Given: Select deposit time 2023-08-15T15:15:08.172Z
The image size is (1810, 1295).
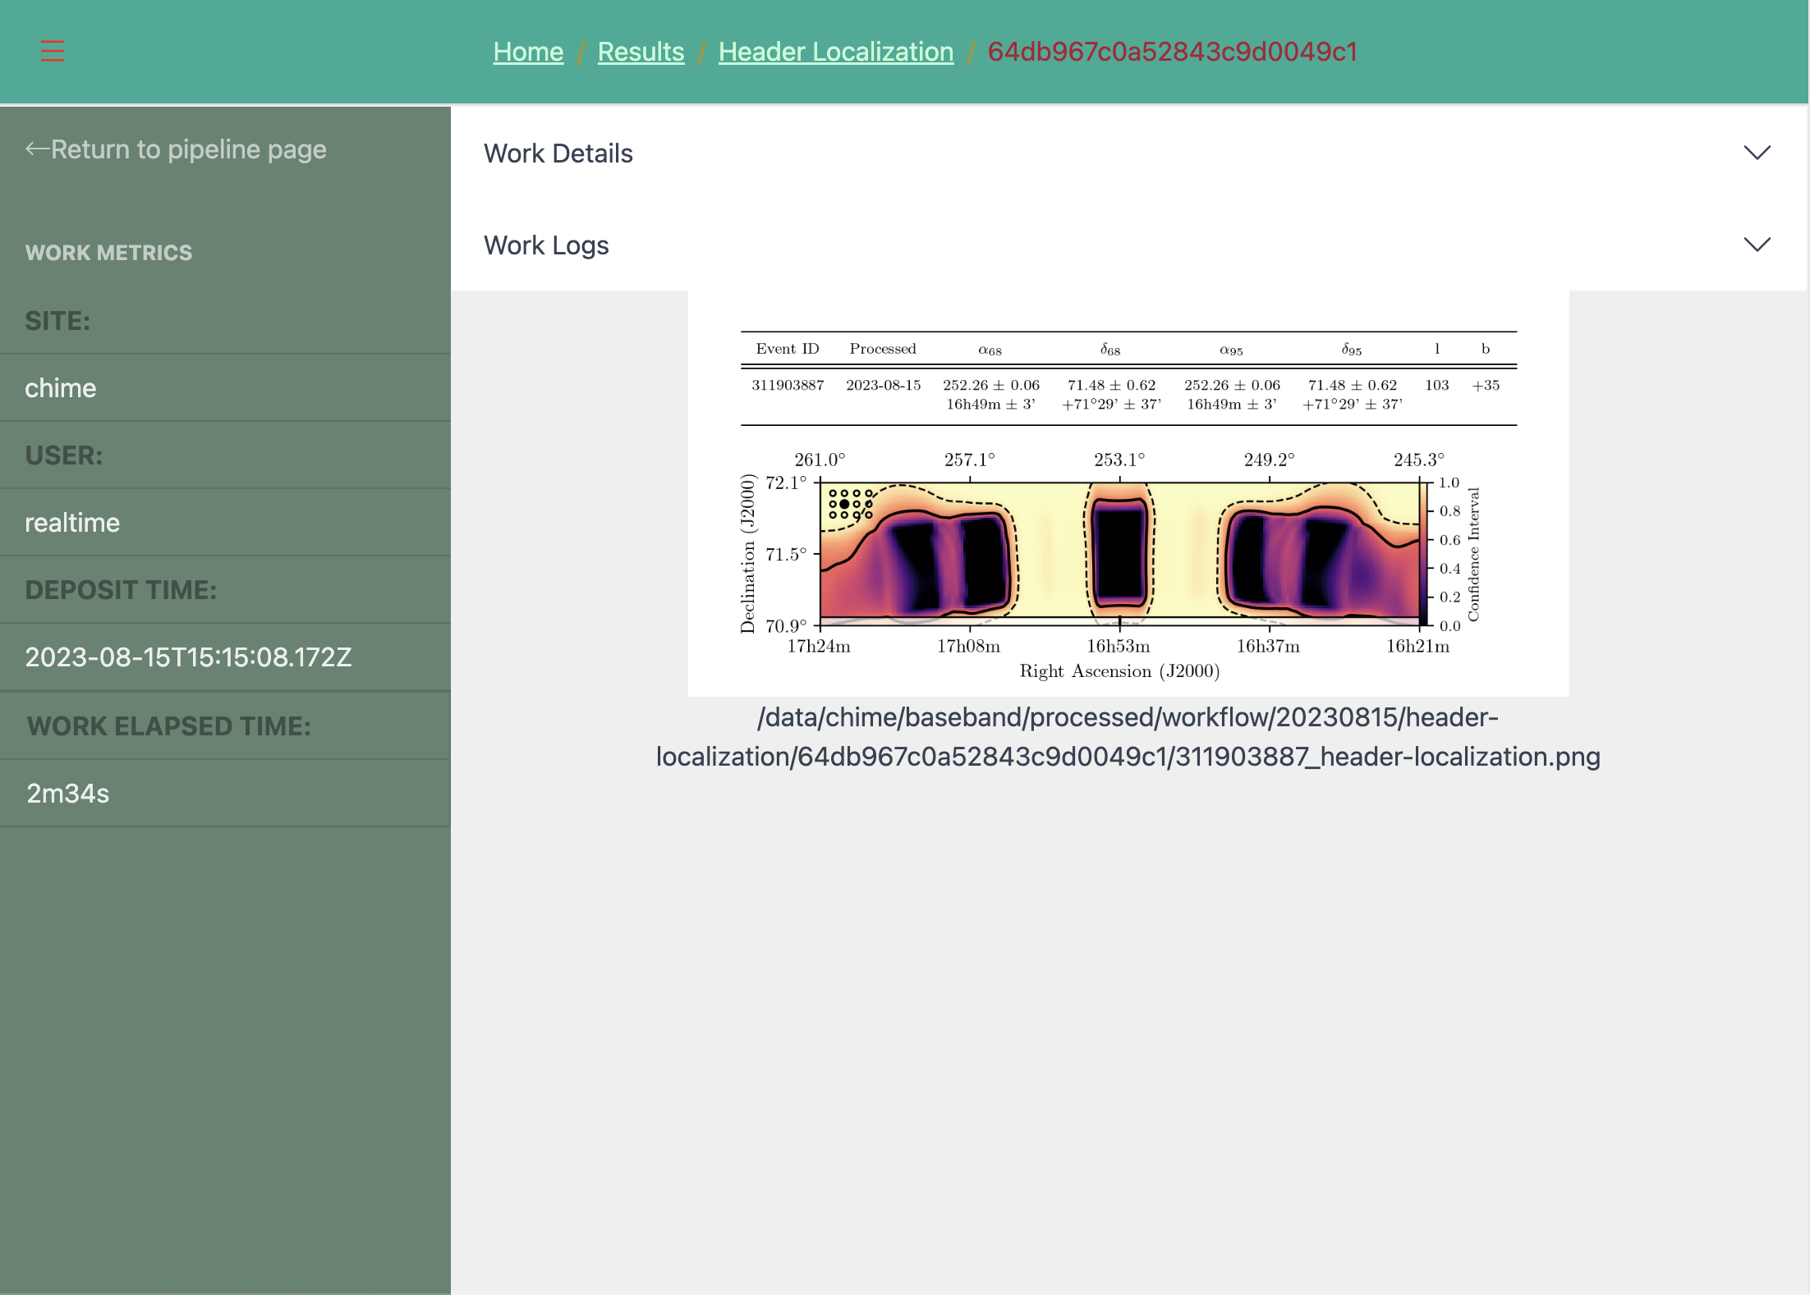Looking at the screenshot, I should (x=188, y=657).
